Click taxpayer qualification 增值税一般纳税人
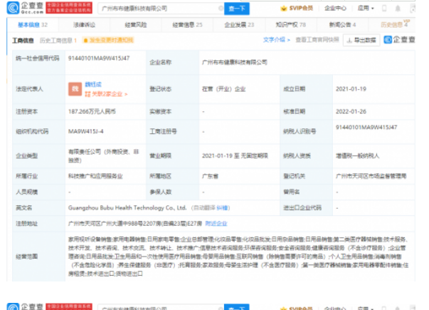Image resolution: width=429 pixels, height=310 pixels. (x=357, y=155)
